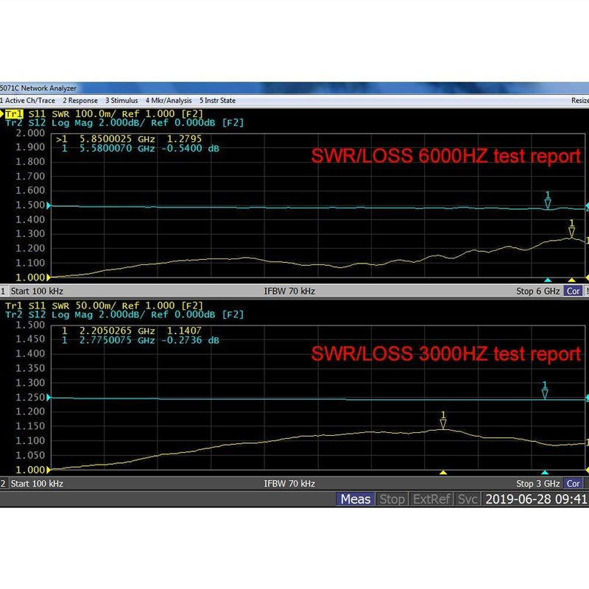Click marker readout 2.2050265 GHz 1.1407
The image size is (589, 589).
pyautogui.click(x=132, y=331)
